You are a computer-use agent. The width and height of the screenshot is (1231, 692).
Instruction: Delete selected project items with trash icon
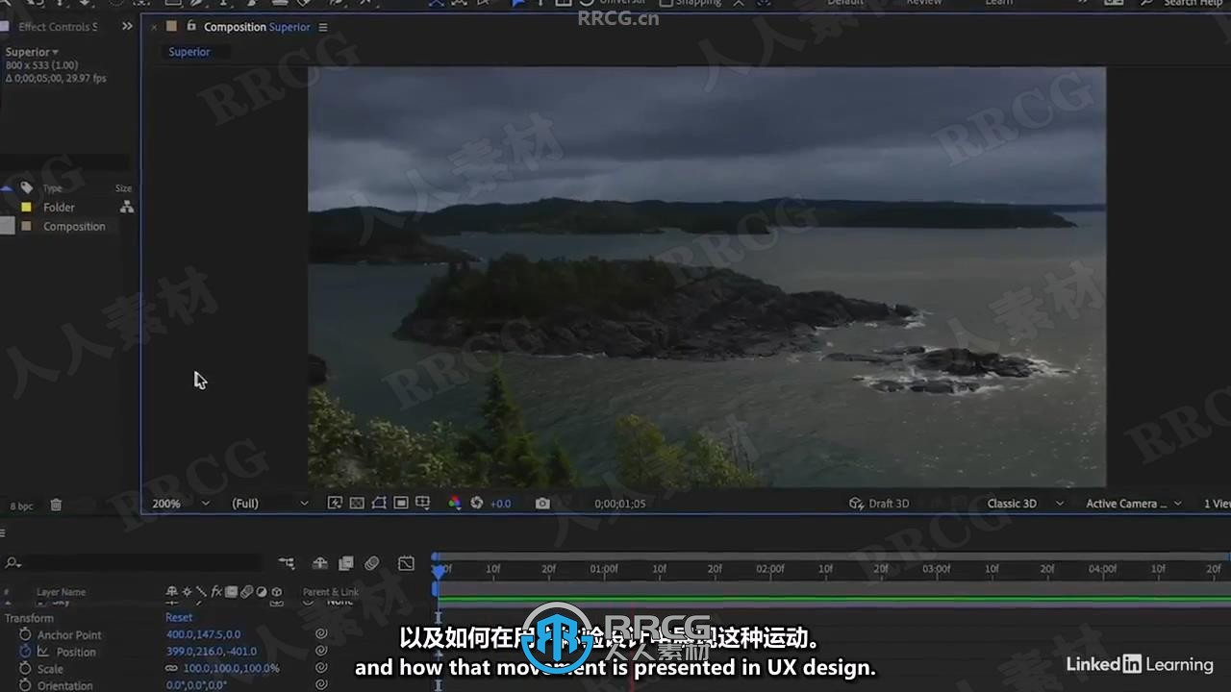click(56, 505)
